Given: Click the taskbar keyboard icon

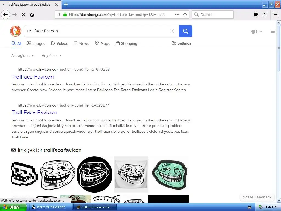Looking at the screenshot, I should tap(250, 207).
